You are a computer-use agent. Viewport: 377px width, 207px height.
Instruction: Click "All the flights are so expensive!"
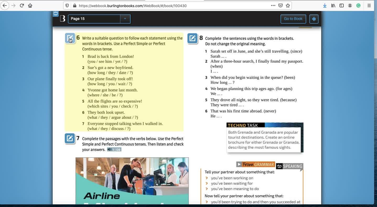(115, 101)
